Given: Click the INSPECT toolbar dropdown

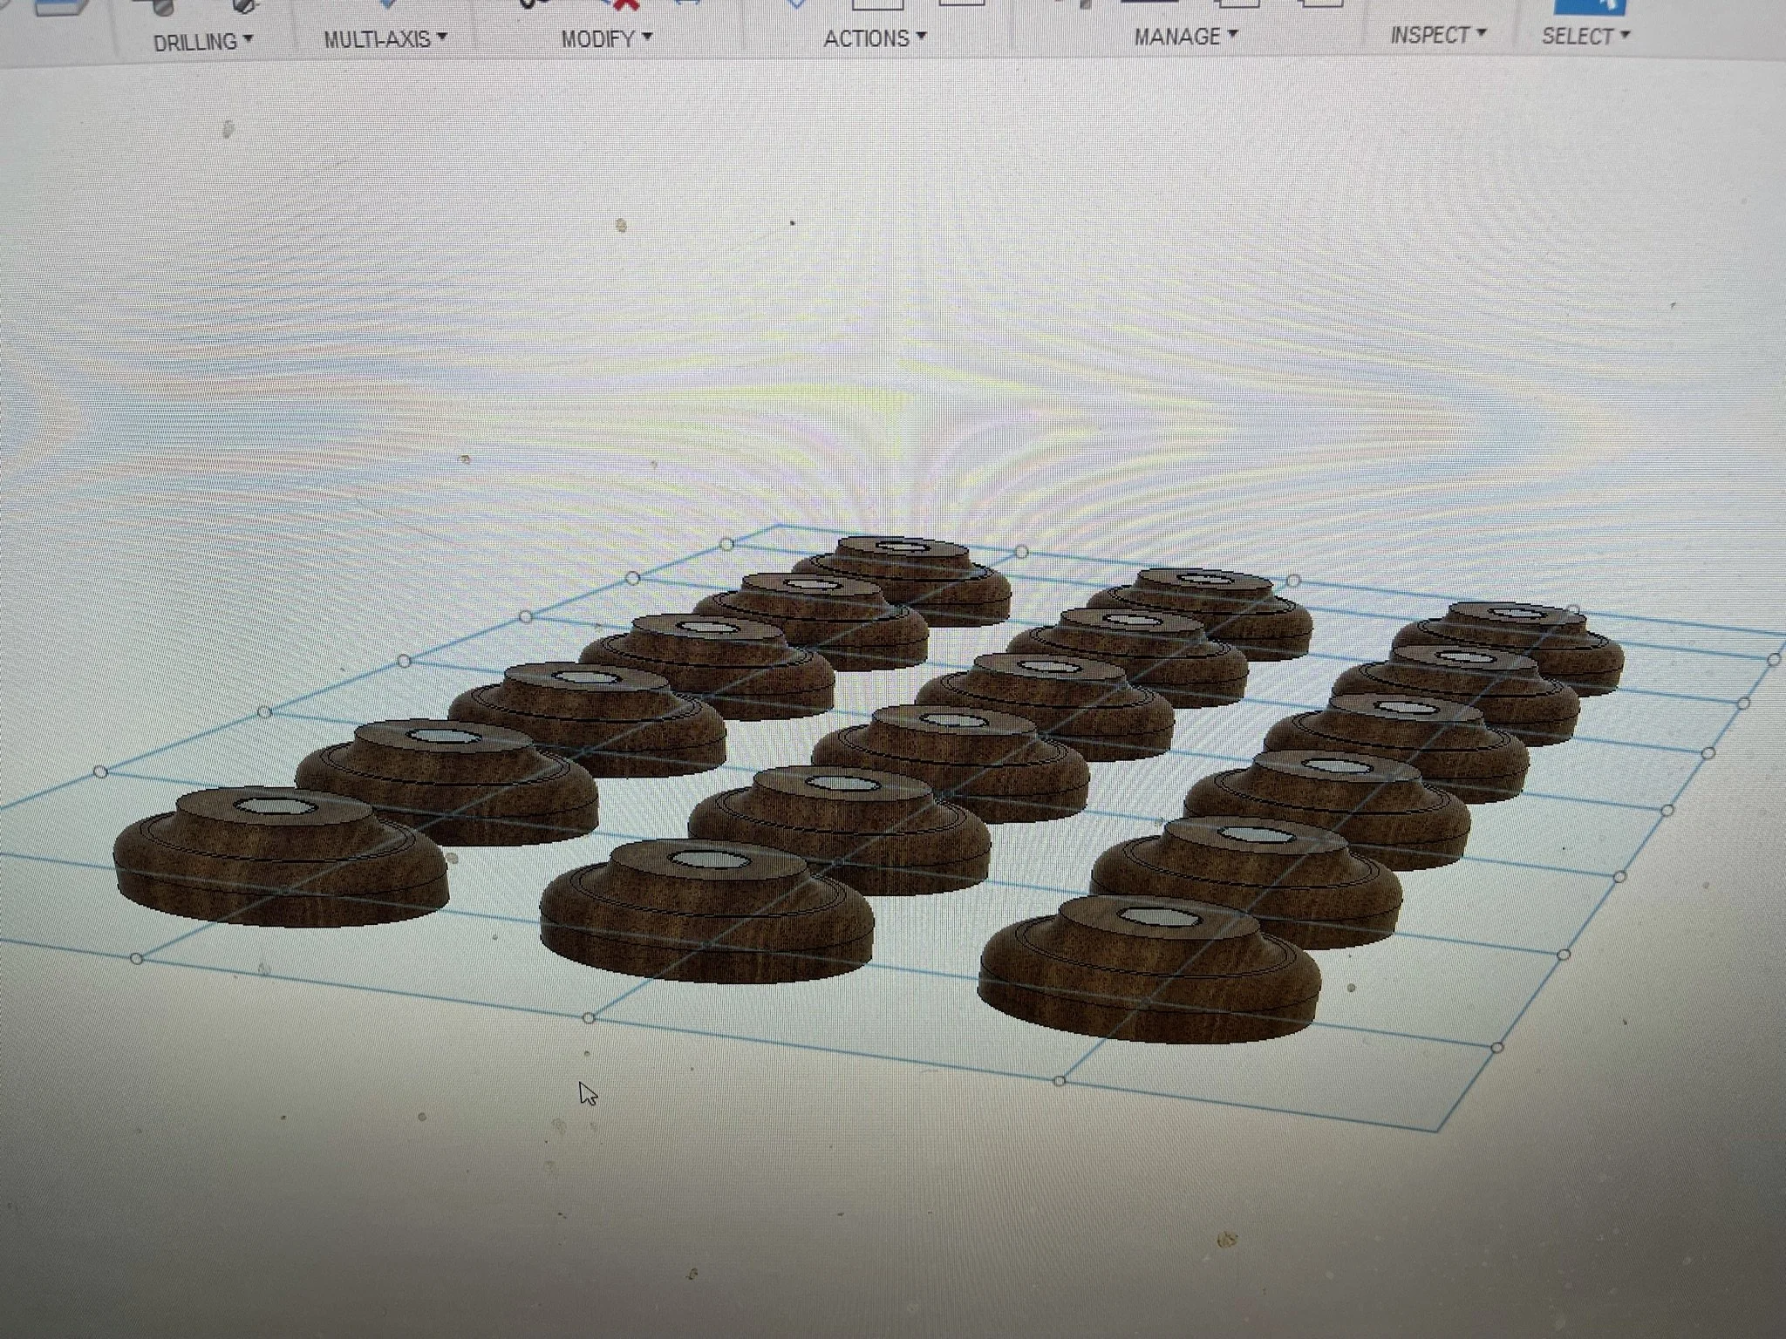Looking at the screenshot, I should pos(1437,35).
